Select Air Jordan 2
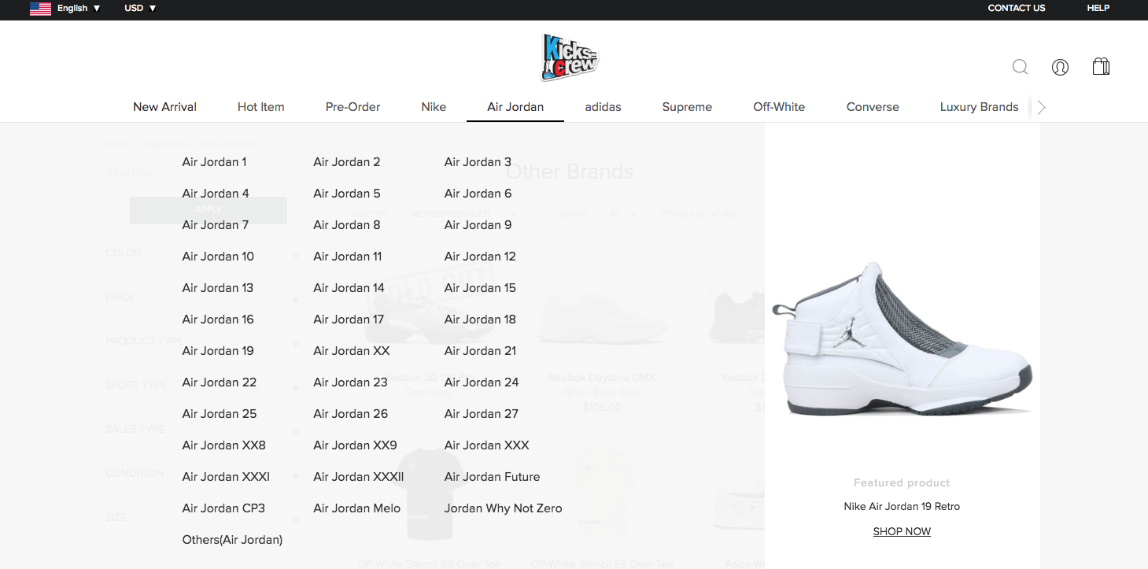The height and width of the screenshot is (569, 1148). pos(347,162)
